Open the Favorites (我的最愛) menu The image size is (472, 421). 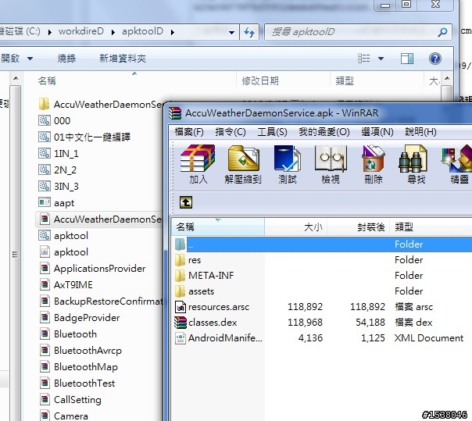pyautogui.click(x=324, y=132)
